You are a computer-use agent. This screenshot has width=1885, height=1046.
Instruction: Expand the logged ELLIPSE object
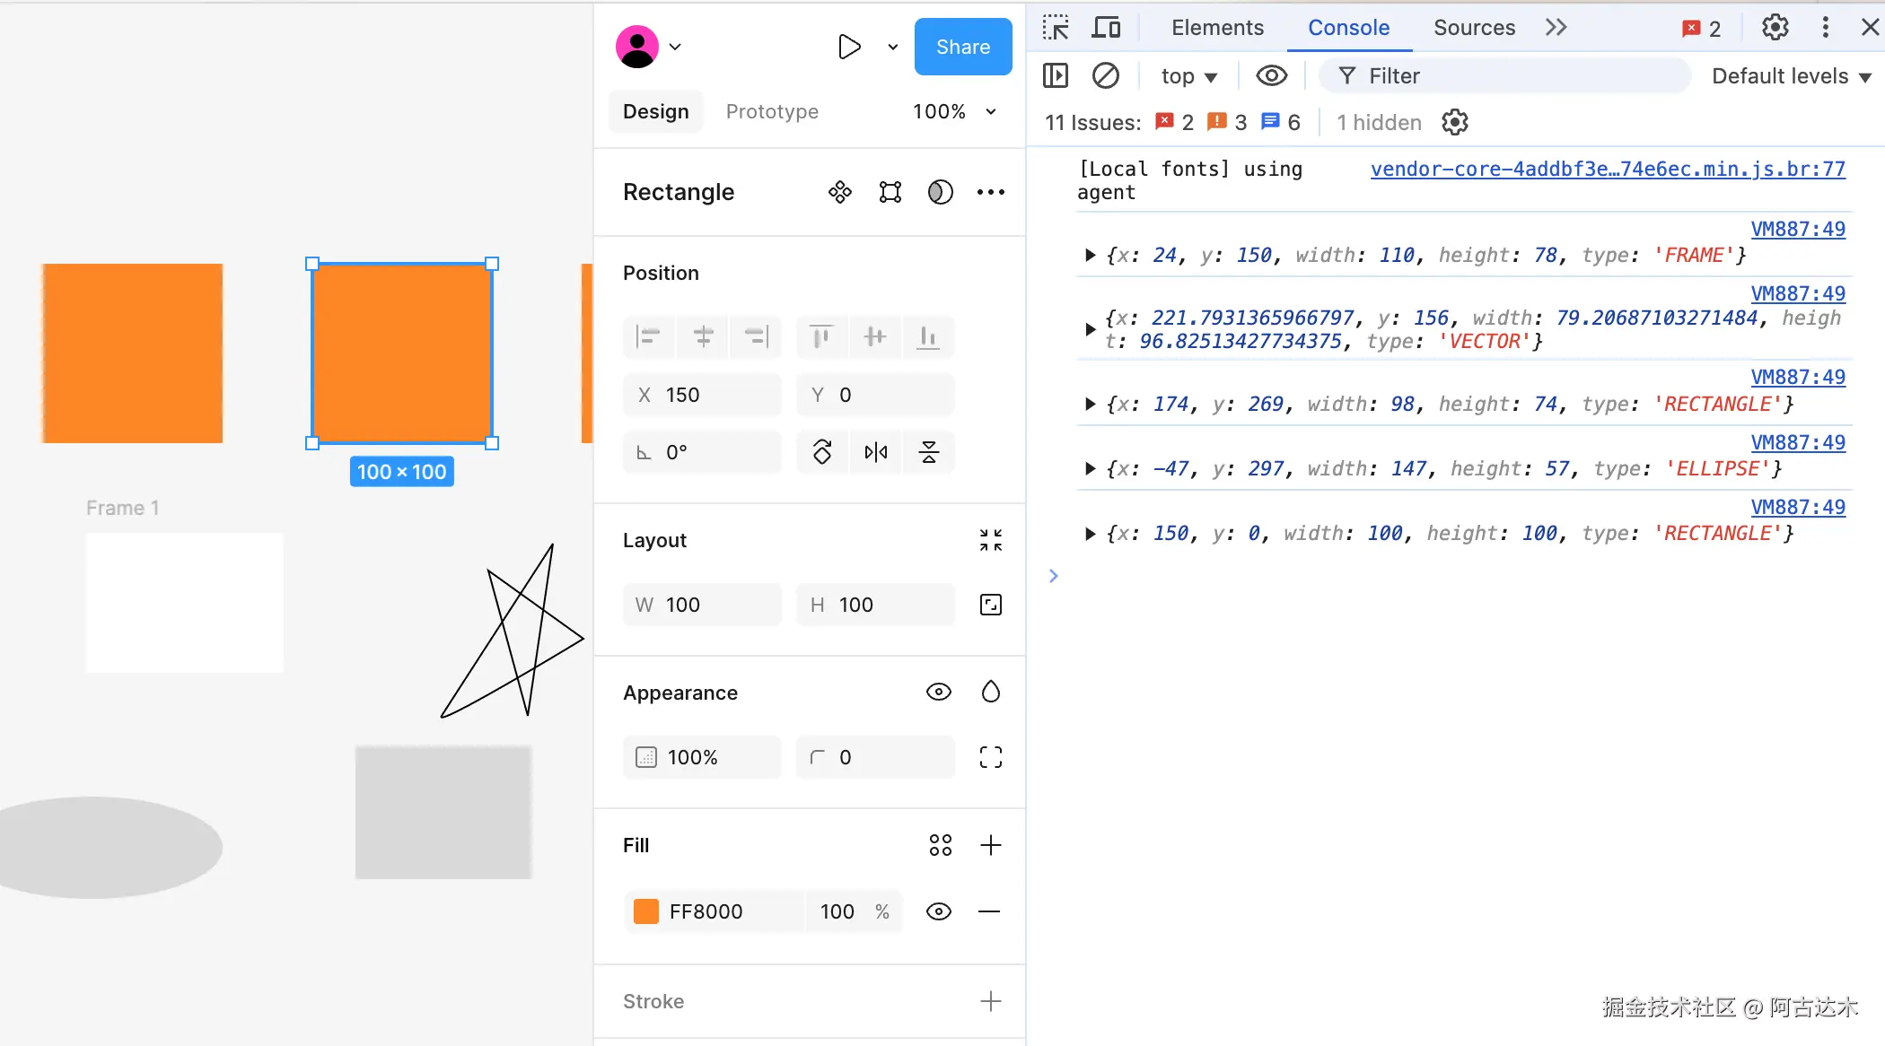tap(1090, 468)
